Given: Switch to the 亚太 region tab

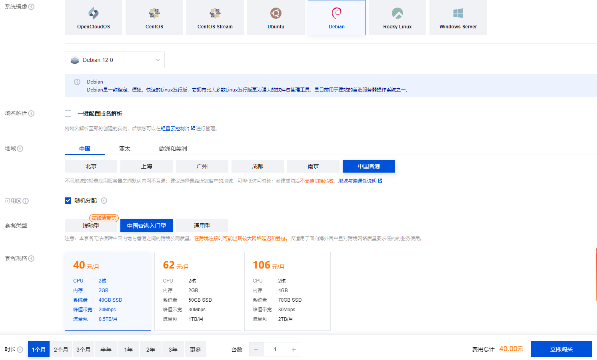Looking at the screenshot, I should (124, 148).
